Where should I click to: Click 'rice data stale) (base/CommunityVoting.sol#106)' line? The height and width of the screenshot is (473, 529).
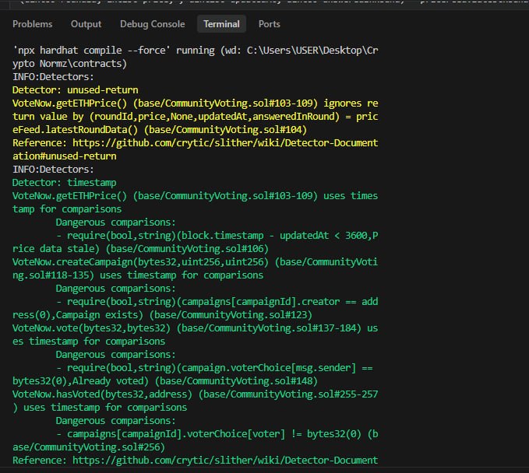point(140,249)
